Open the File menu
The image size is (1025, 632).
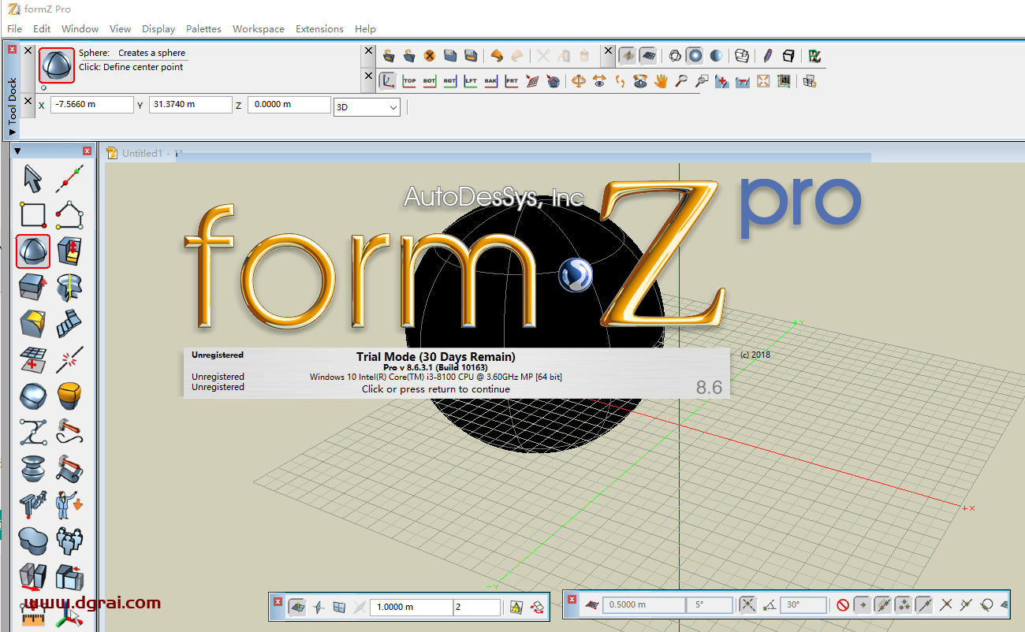(14, 28)
